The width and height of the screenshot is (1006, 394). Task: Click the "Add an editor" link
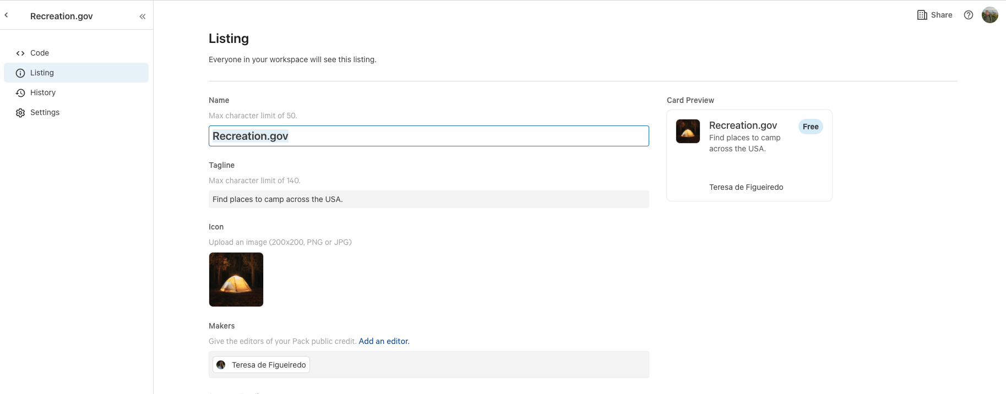click(x=384, y=341)
